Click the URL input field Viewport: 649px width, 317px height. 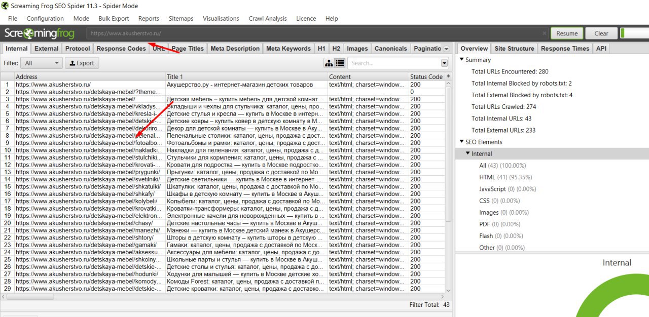[x=317, y=33]
